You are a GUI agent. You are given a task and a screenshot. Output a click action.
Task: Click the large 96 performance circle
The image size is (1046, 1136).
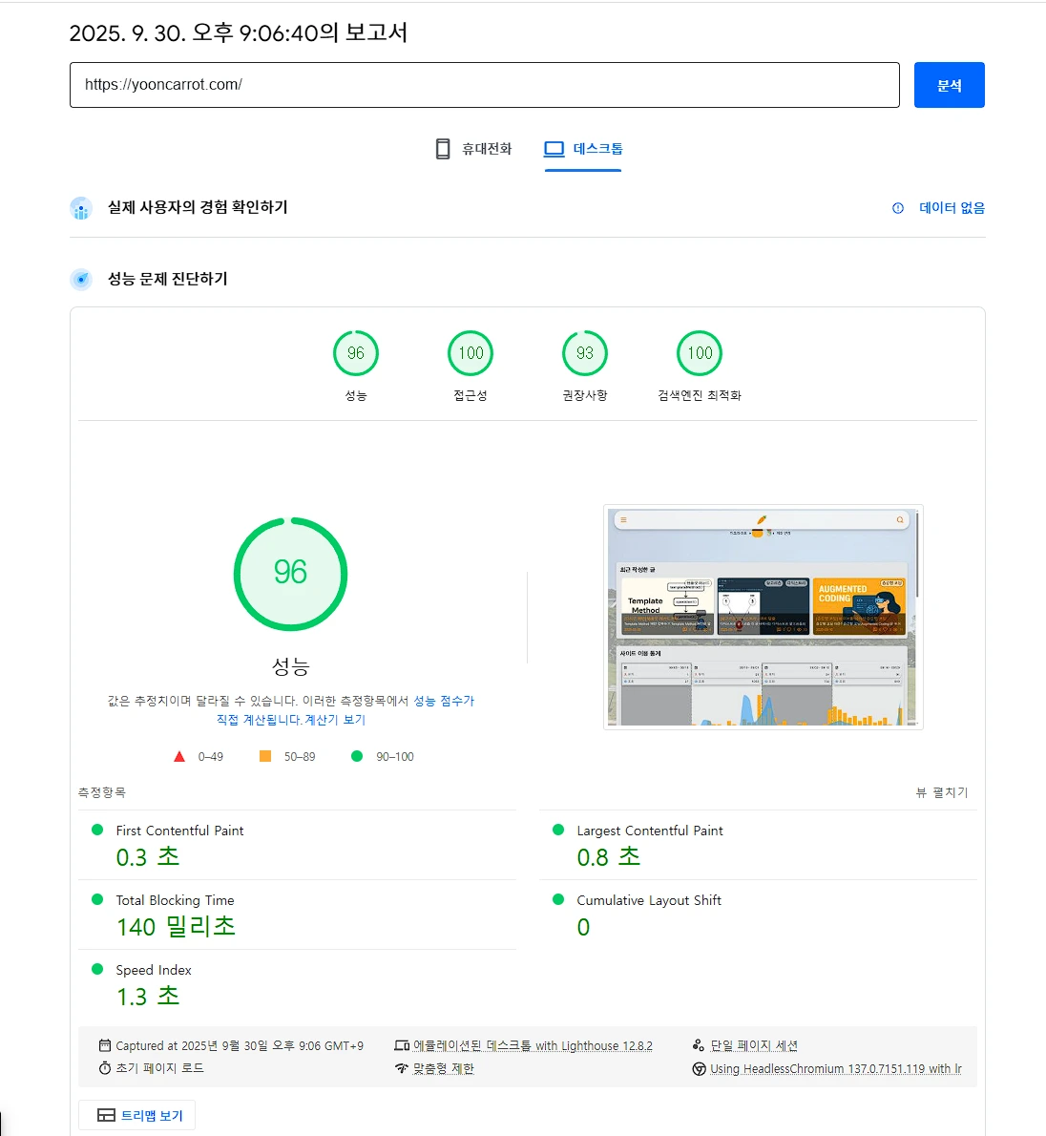point(290,573)
